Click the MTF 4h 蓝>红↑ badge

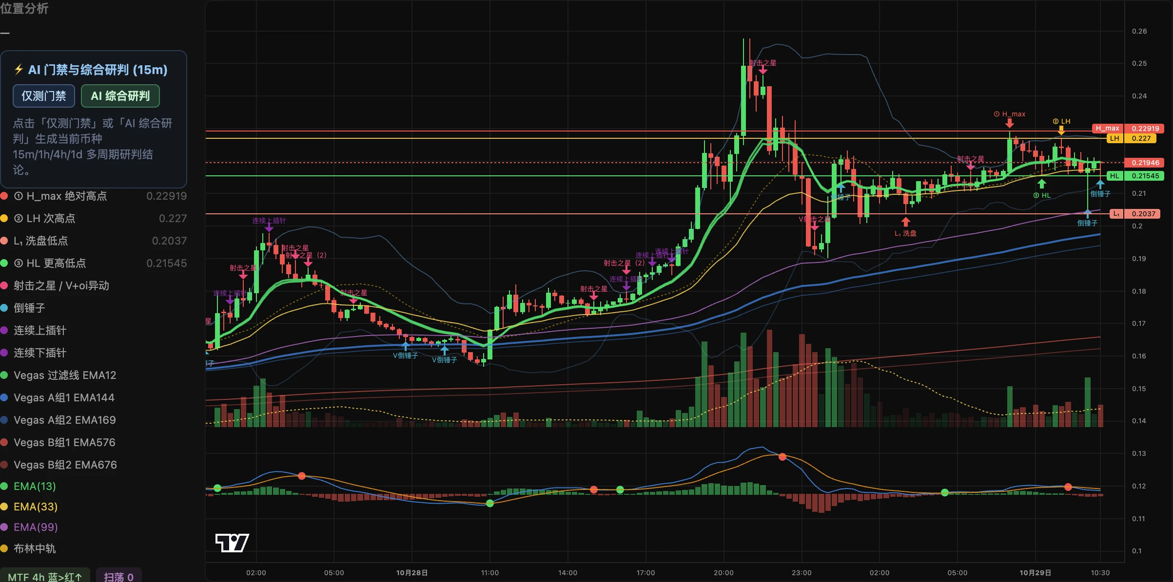click(x=45, y=577)
